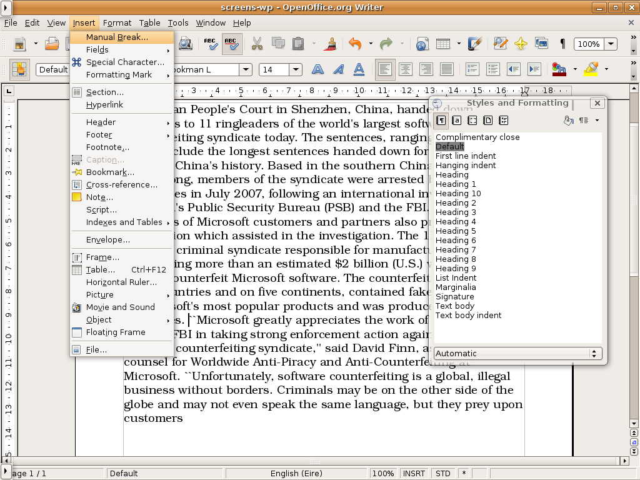Click the Undo arrow icon

(355, 44)
